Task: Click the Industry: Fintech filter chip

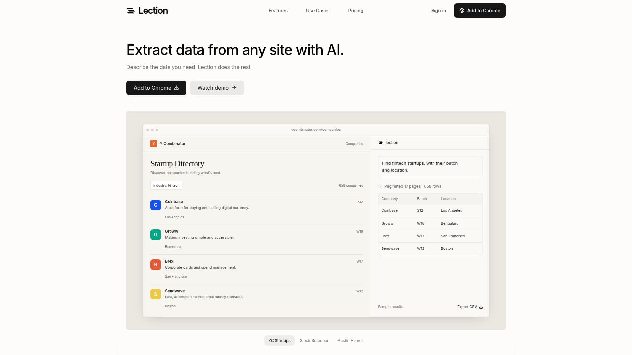Action: 166,185
